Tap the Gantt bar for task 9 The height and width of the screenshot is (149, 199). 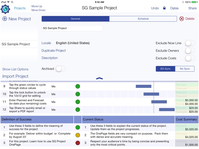click(144, 86)
